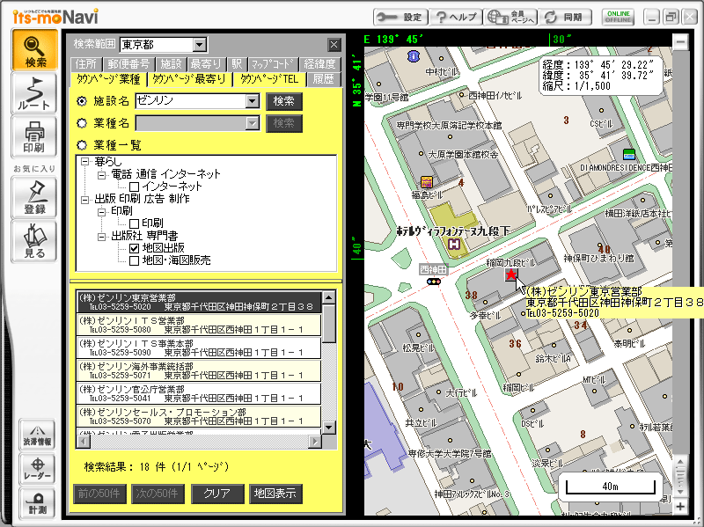The height and width of the screenshot is (527, 704).
Task: Open the ルート route planner
Action: 35,93
